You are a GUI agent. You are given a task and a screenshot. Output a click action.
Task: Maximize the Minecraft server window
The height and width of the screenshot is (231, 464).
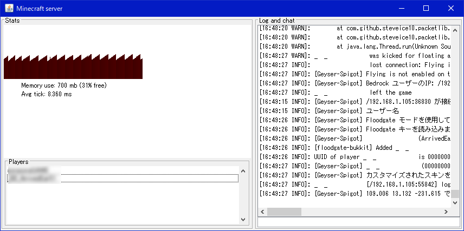(426, 8)
